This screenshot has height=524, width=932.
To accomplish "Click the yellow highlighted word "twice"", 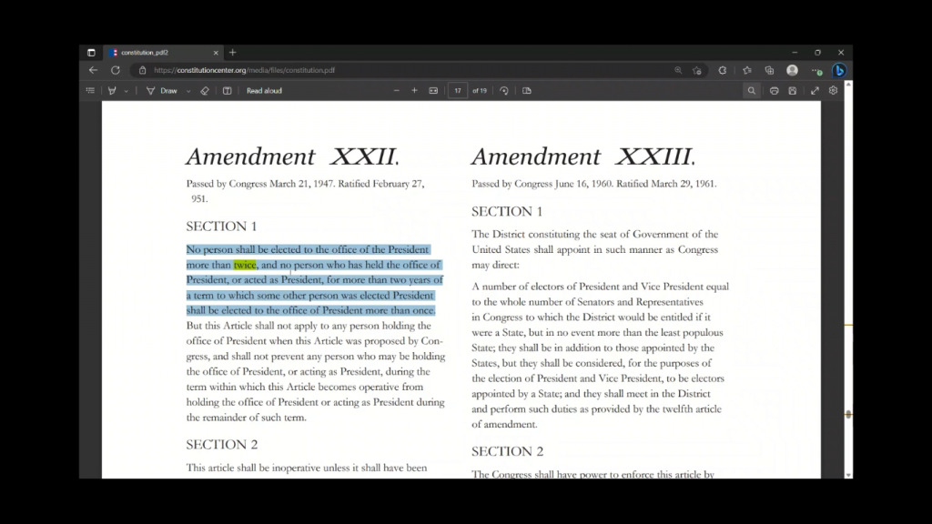I will (245, 265).
